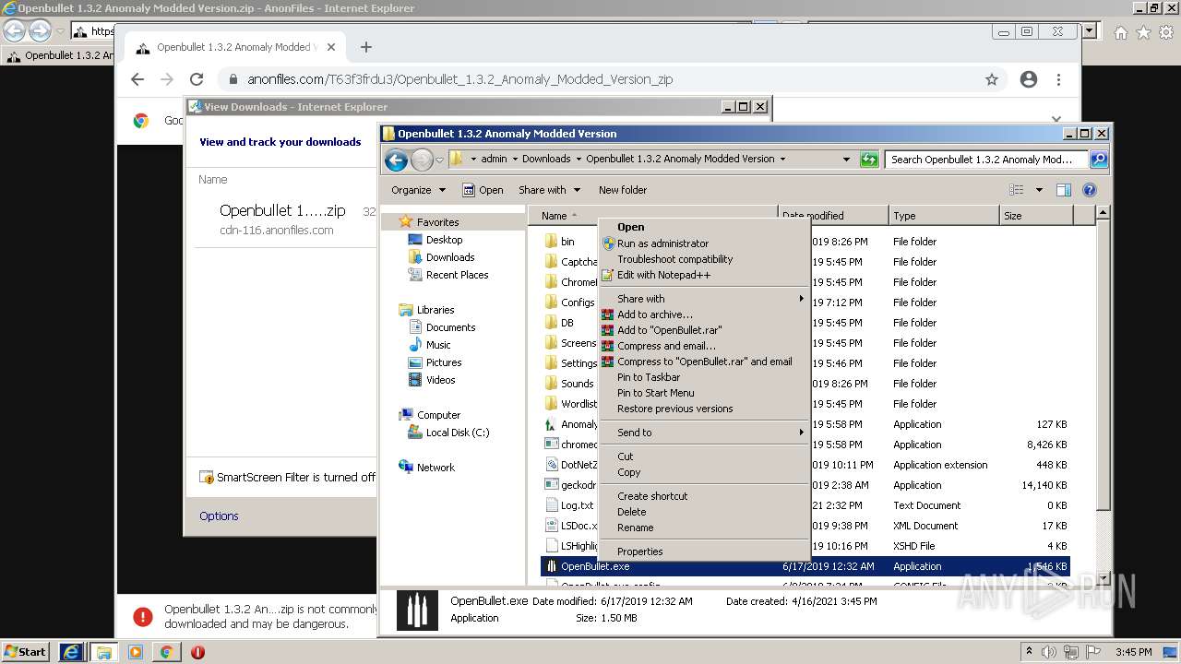This screenshot has height=664, width=1181.
Task: Select the OpenBullet.exe file row
Action: click(805, 566)
